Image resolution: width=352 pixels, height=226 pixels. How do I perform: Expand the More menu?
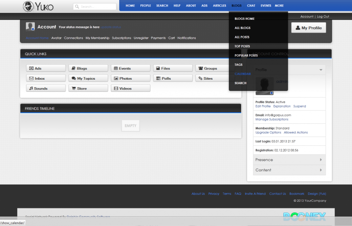coord(279,6)
